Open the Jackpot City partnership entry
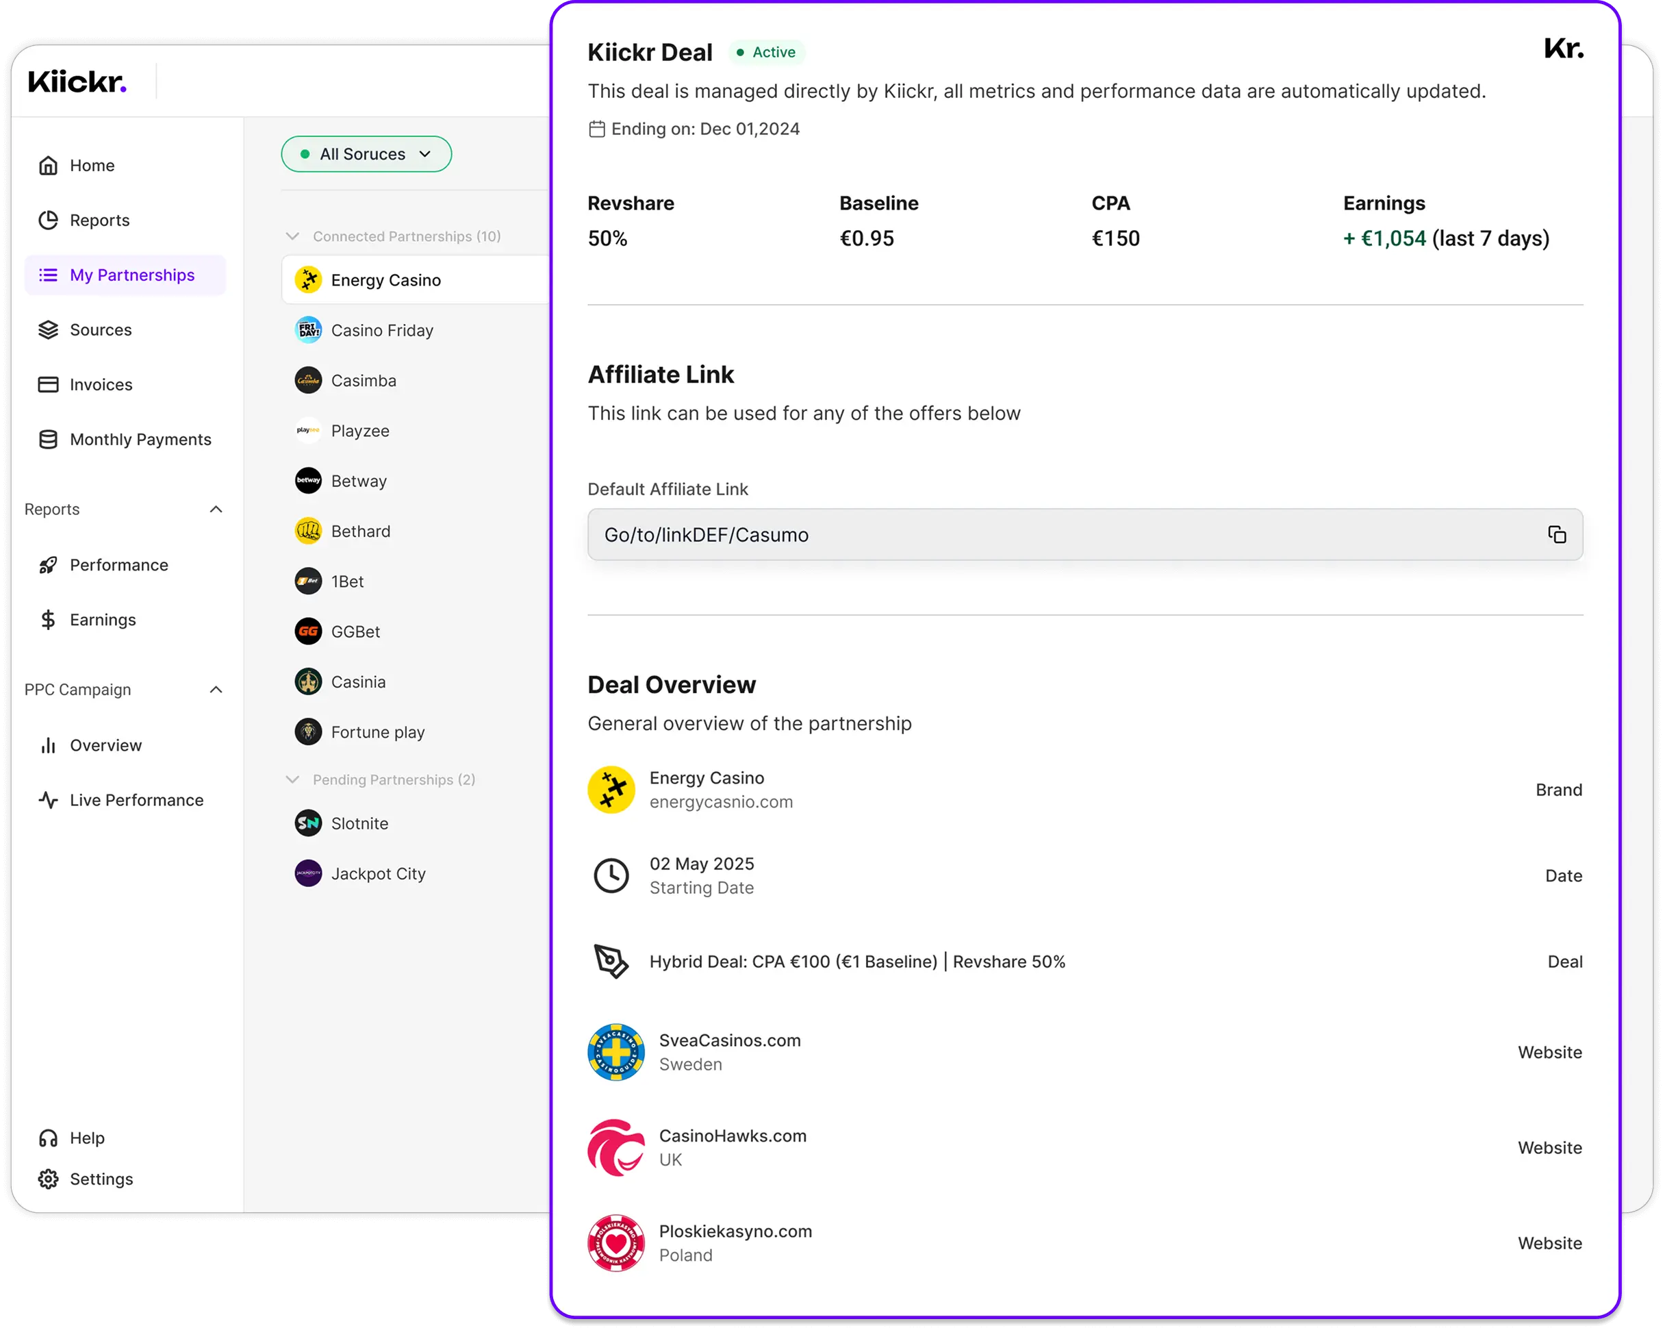Screen dimensions: 1665x1328 [x=378, y=873]
